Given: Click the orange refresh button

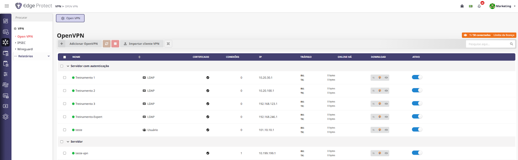Looking at the screenshot, I should click(107, 44).
